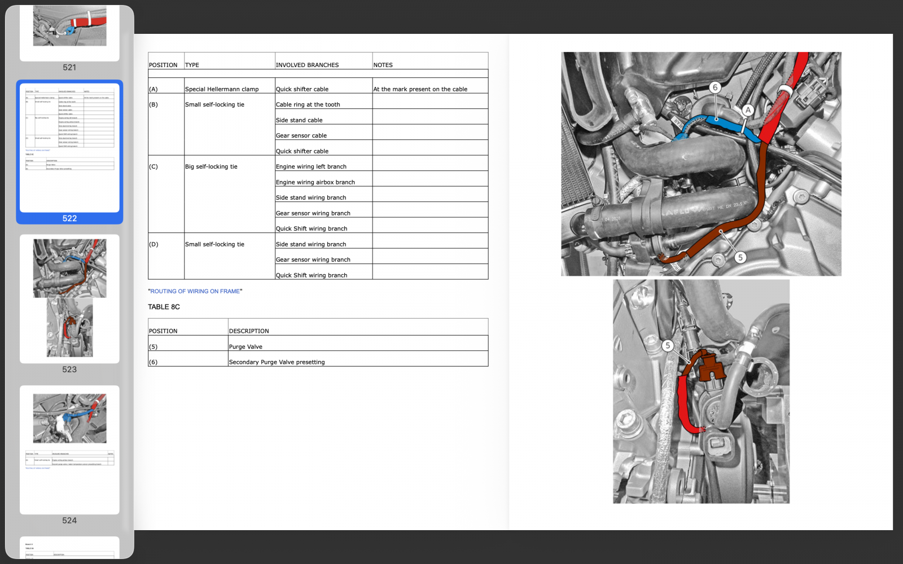Select partially visible thumbnail below page 524
Viewport: 903px width, 564px height.
69,547
